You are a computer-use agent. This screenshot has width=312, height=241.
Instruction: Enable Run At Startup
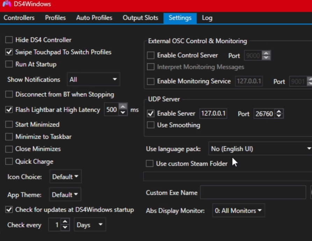(9, 64)
